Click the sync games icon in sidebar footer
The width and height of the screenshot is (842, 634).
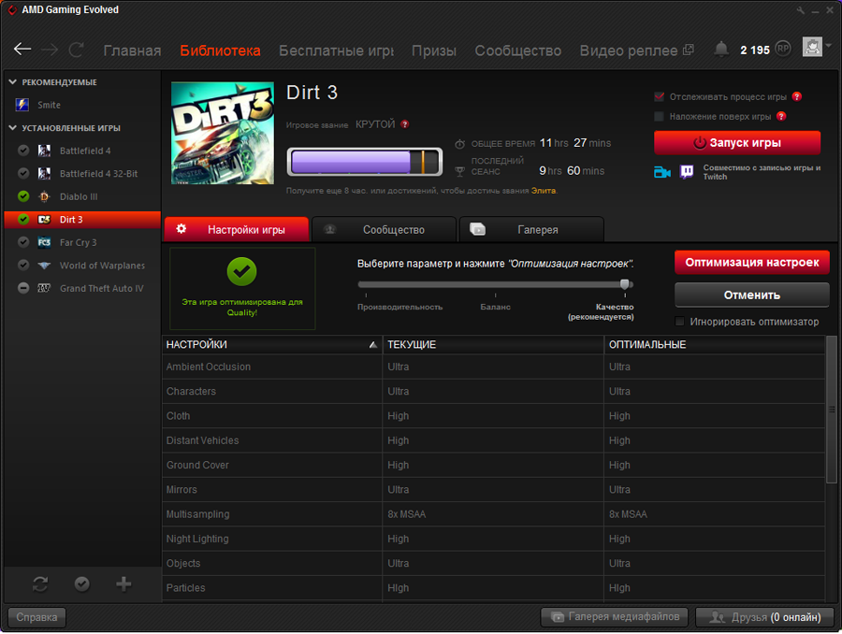40,584
